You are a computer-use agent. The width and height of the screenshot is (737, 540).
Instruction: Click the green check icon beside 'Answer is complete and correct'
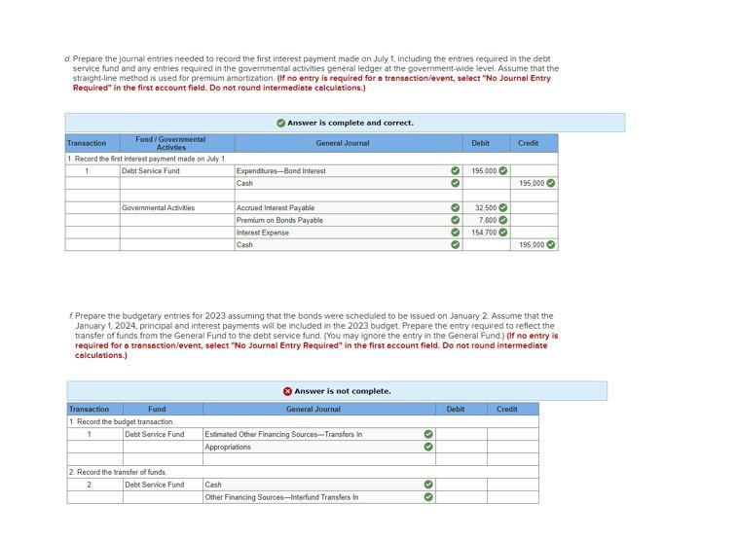pyautogui.click(x=280, y=123)
